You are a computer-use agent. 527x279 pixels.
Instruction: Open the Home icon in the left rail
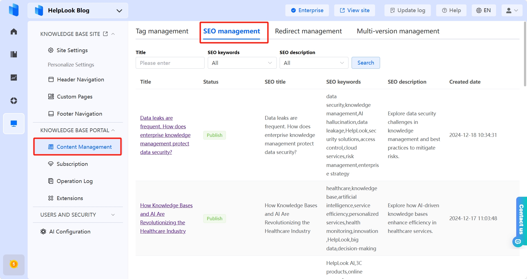14,31
